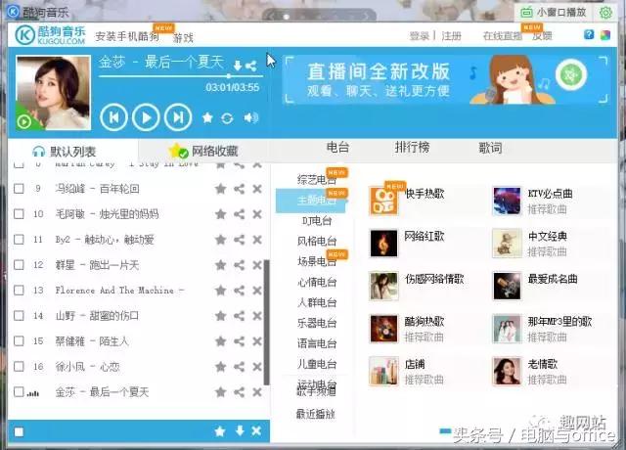Viewport: 626px width, 450px height.
Task: Open the album cover of 金莎
Action: 53,93
